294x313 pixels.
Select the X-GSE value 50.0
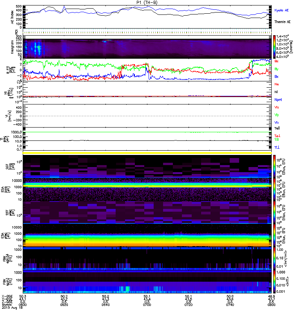(x=230, y=296)
